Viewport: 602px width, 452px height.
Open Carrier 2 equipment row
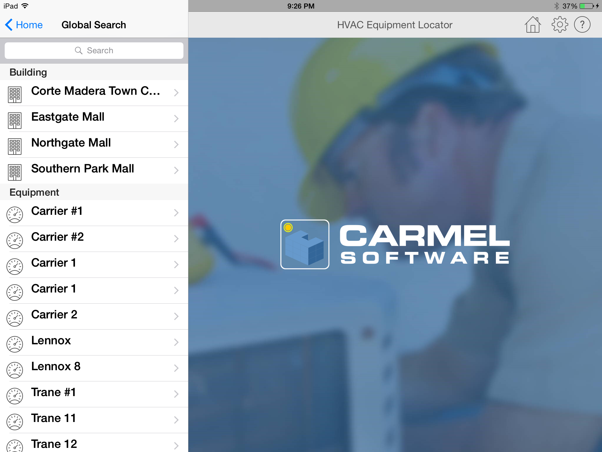94,317
